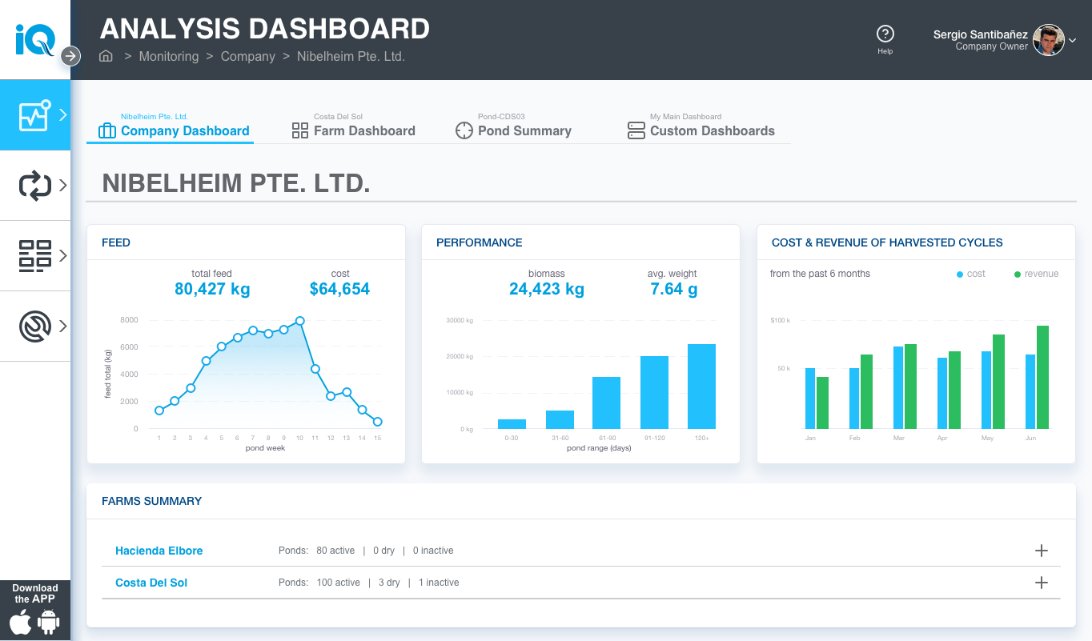This screenshot has height=641, width=1092.
Task: Open the dashboard grid sidebar icon
Action: click(x=34, y=256)
